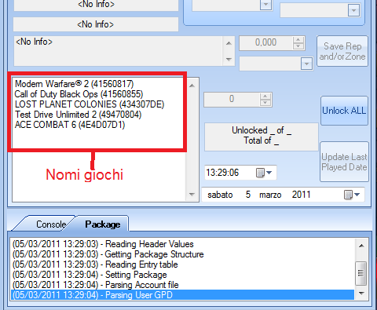Viewport: 377px width, 310px height.
Task: Open the top right combo box
Action: click(x=353, y=10)
